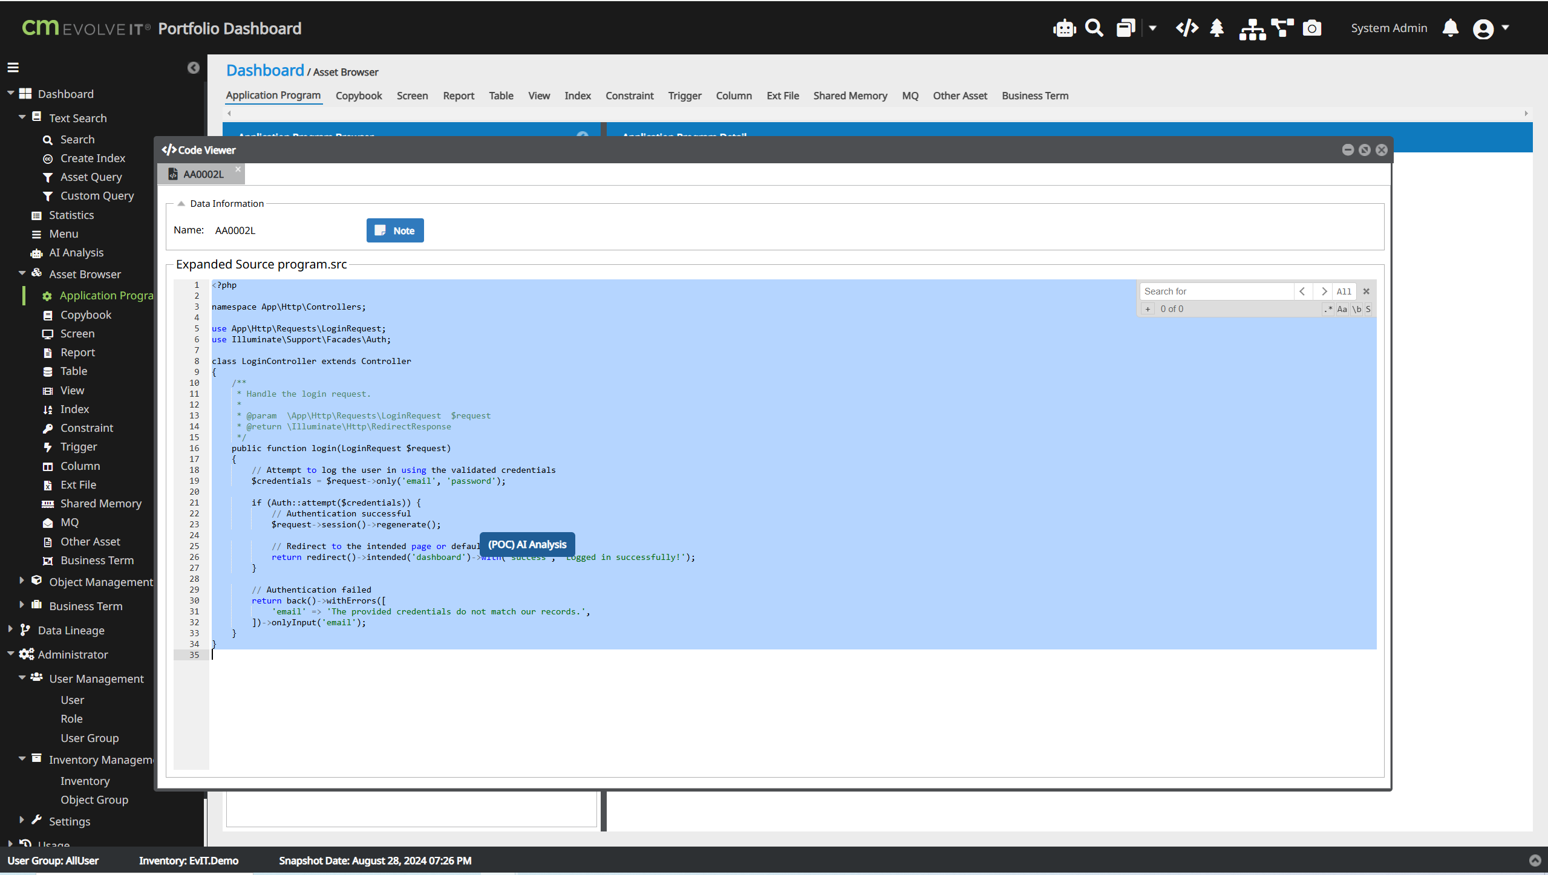Open the relationship diagram icon in header
The width and height of the screenshot is (1548, 875).
coord(1282,28)
